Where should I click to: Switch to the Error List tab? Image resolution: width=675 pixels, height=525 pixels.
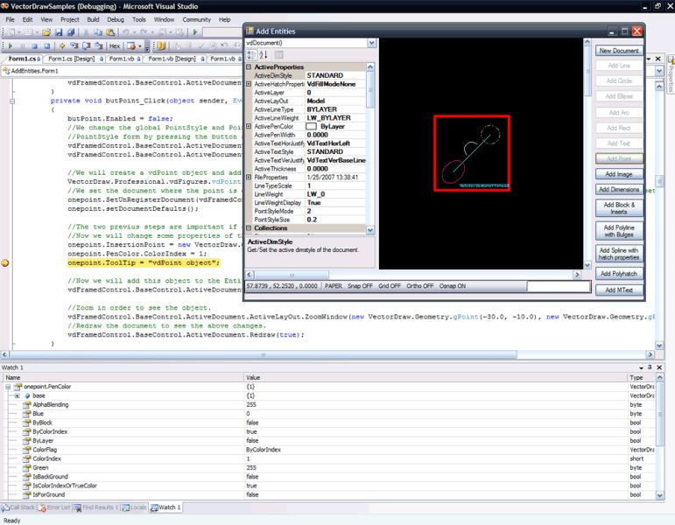[54, 507]
